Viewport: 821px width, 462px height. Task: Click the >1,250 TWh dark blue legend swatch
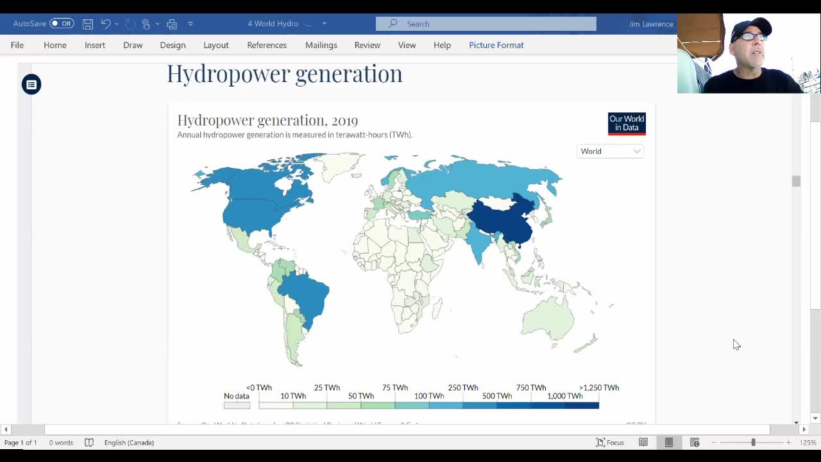(x=582, y=405)
